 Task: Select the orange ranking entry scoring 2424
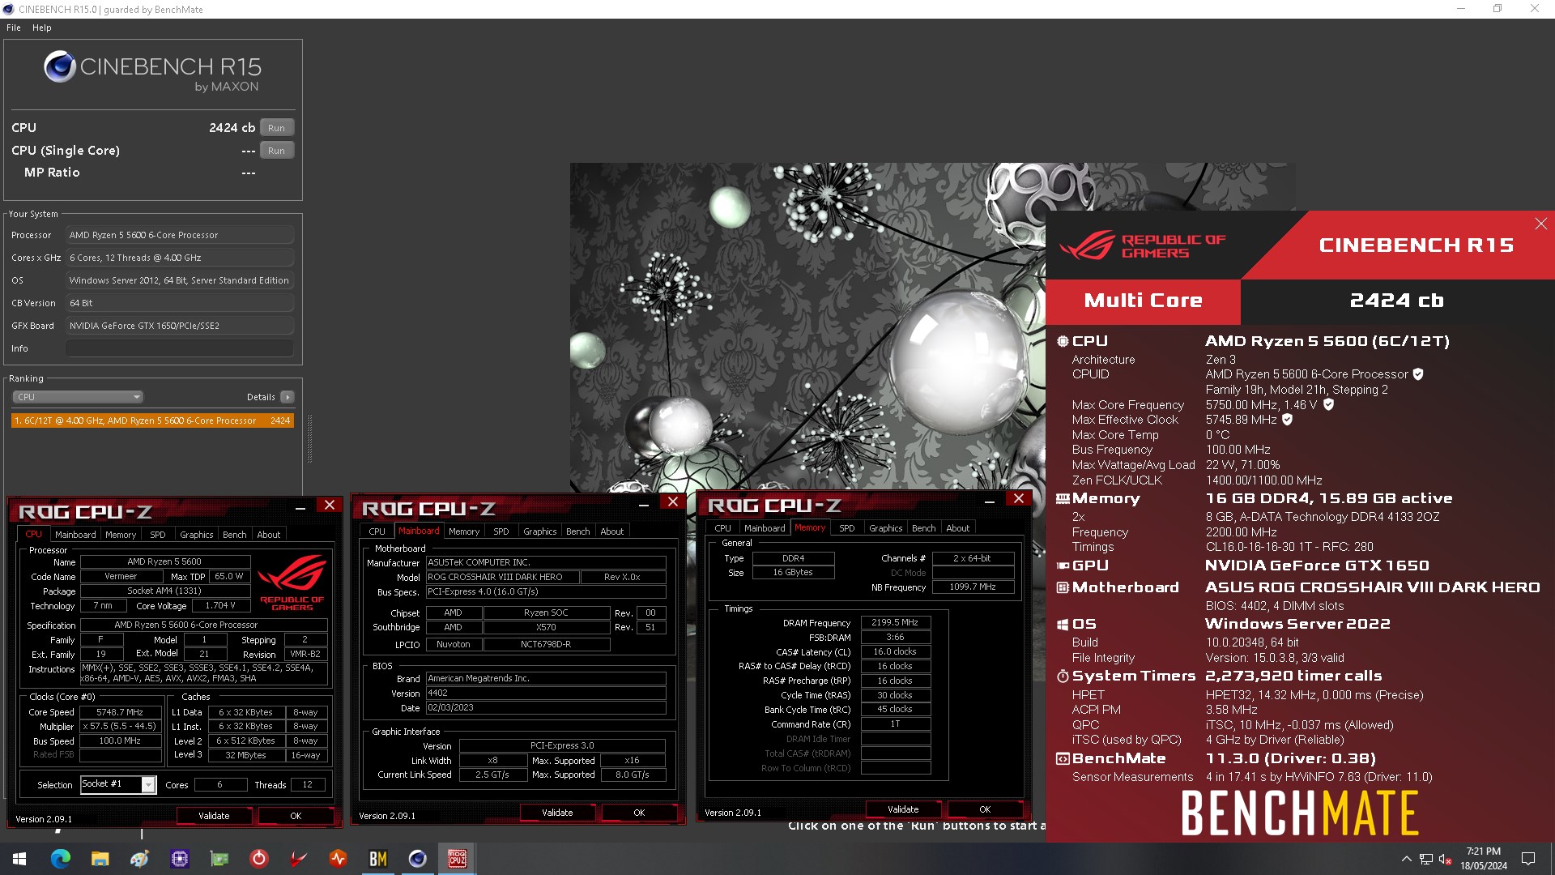pos(152,420)
